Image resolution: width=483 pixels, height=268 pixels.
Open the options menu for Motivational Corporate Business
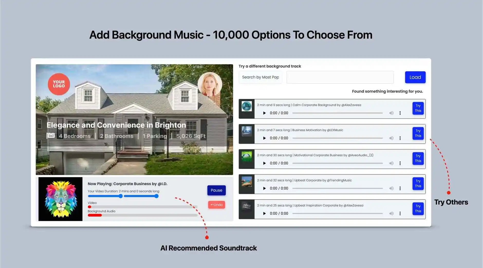400,163
